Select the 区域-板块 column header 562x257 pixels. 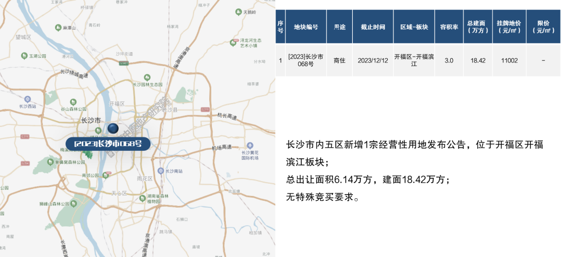click(x=414, y=27)
